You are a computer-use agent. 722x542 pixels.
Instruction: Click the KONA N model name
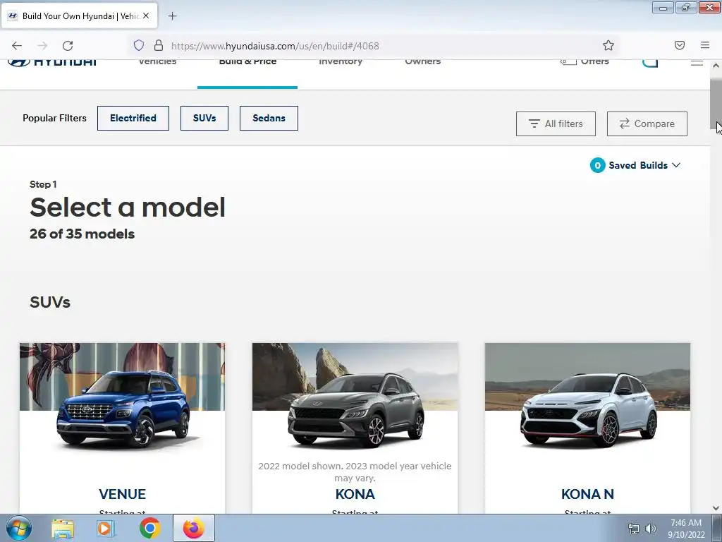(587, 494)
